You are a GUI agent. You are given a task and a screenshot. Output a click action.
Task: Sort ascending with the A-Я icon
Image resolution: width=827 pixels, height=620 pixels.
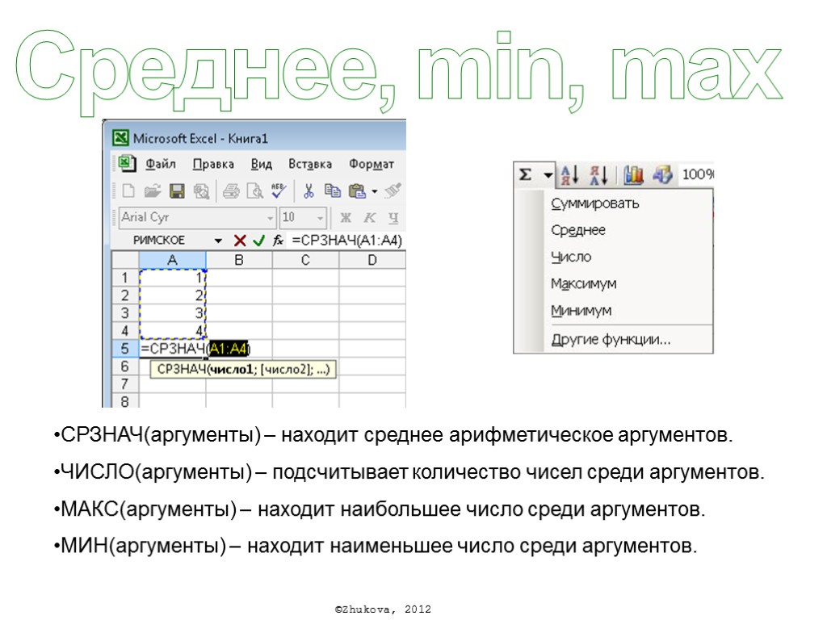coord(569,174)
